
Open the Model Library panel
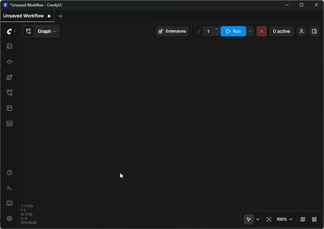pyautogui.click(x=9, y=62)
